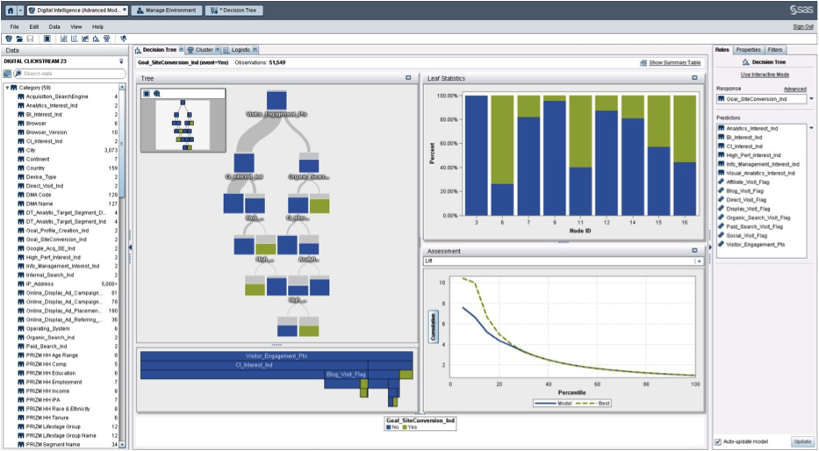Click the Advanced link
The width and height of the screenshot is (819, 451).
pos(795,89)
